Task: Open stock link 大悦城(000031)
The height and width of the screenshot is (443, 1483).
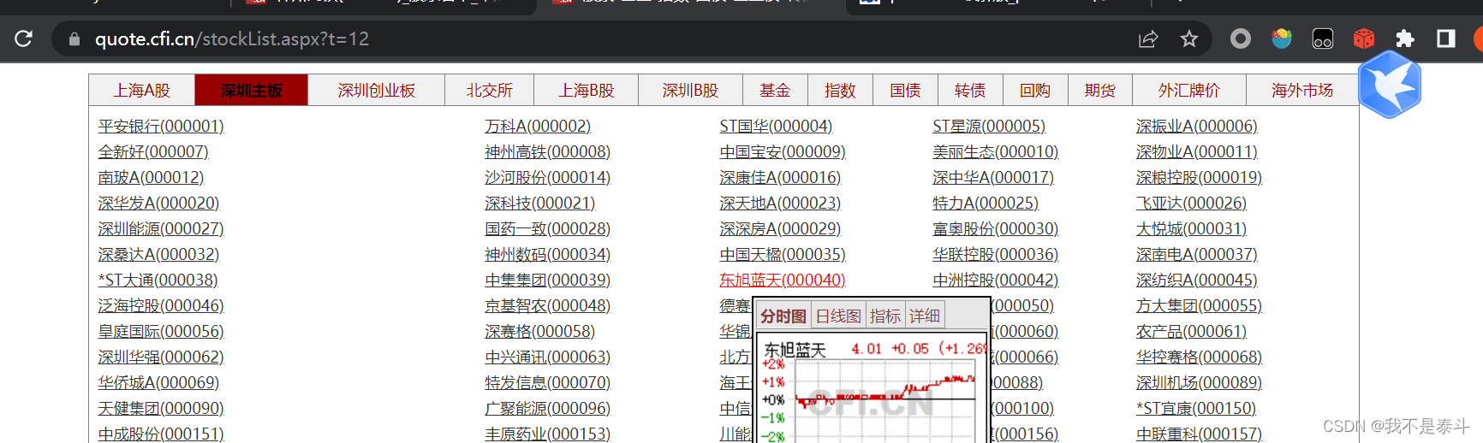Action: click(x=1192, y=229)
